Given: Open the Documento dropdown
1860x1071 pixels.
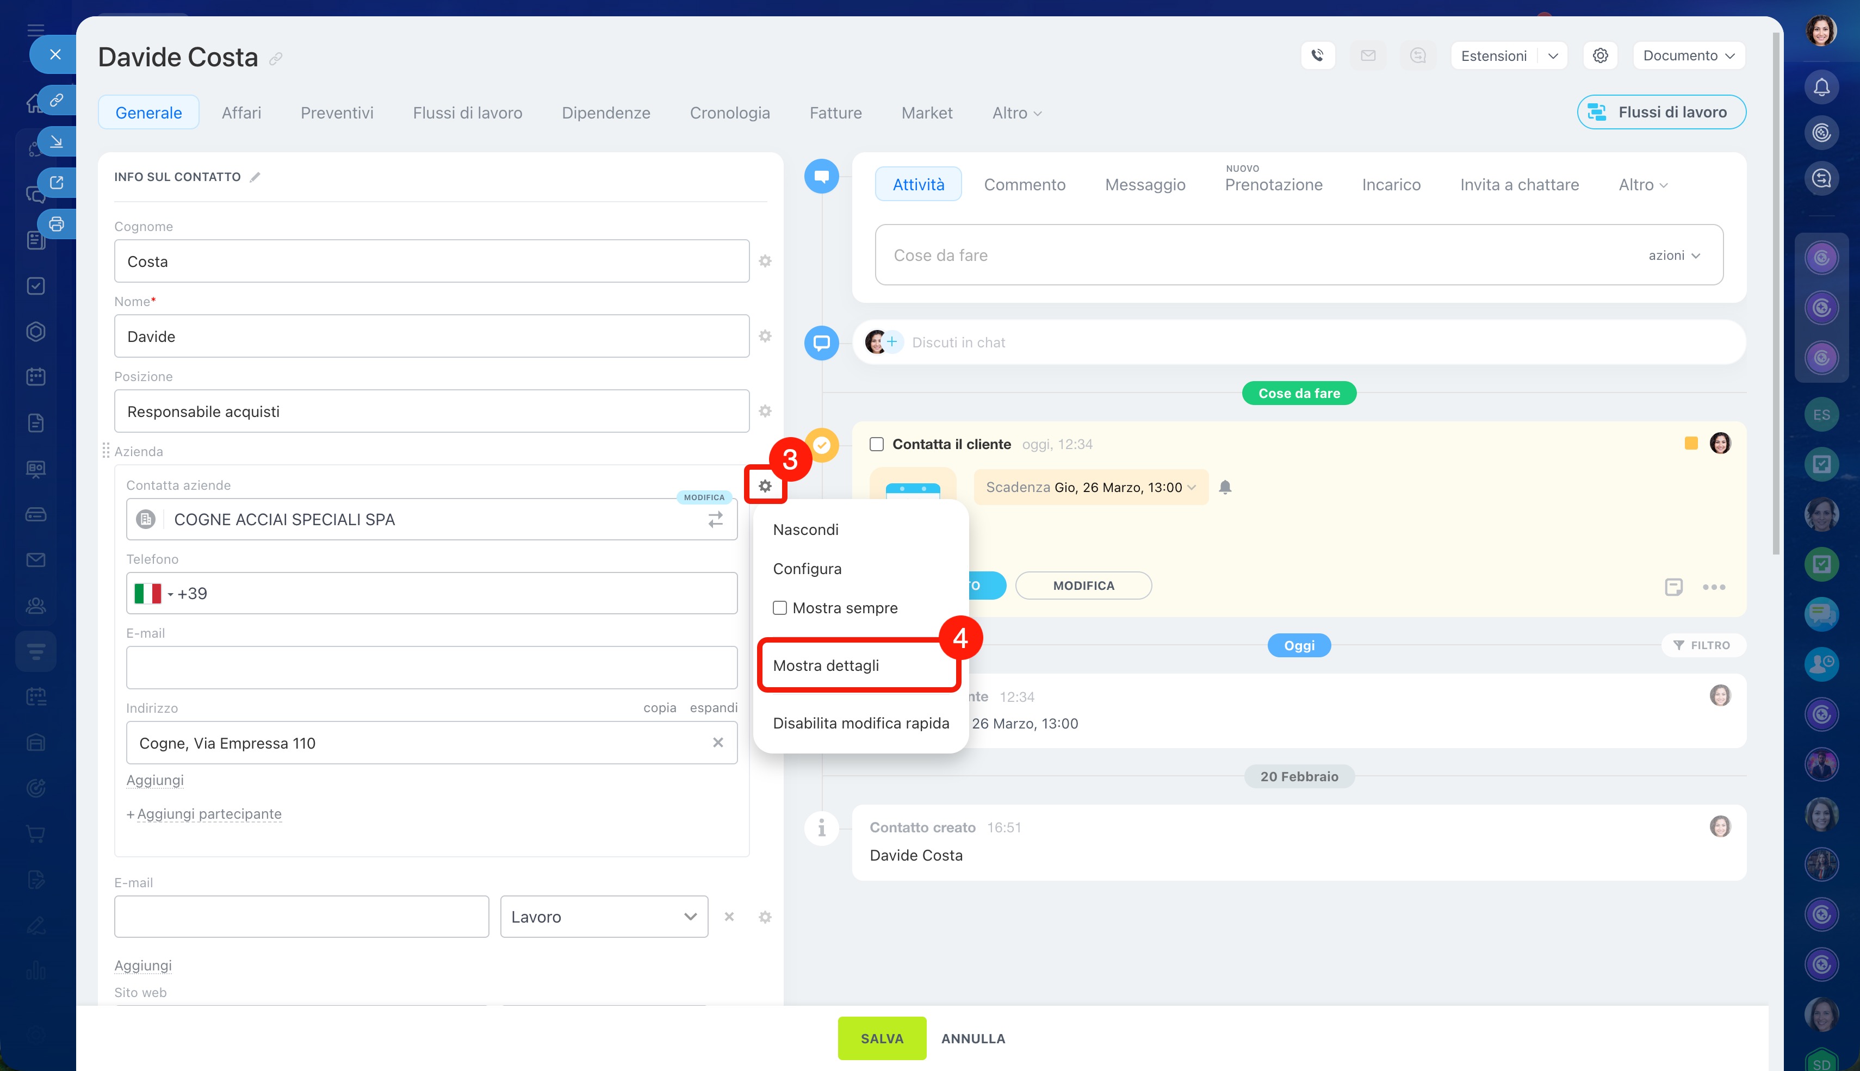Looking at the screenshot, I should click(x=1688, y=55).
